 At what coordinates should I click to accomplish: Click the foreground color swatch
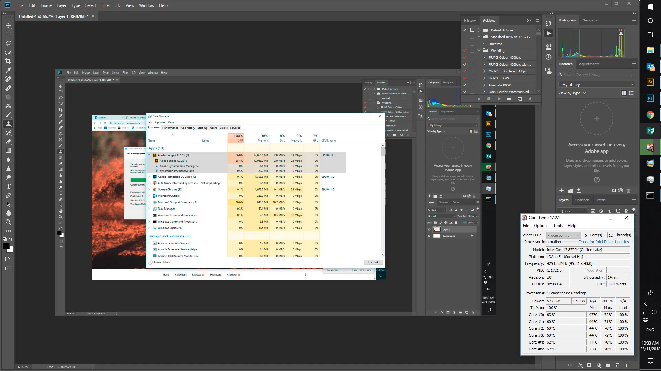pyautogui.click(x=6, y=246)
